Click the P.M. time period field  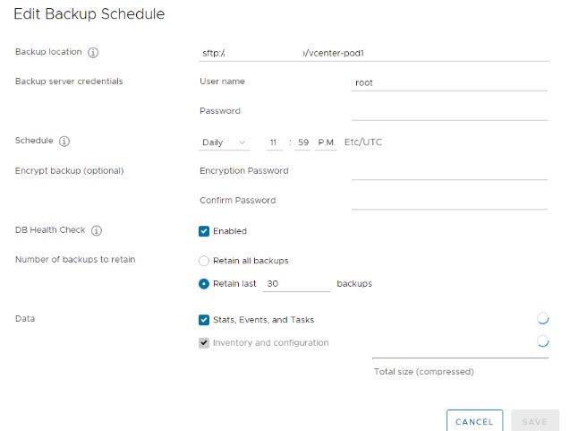[326, 142]
